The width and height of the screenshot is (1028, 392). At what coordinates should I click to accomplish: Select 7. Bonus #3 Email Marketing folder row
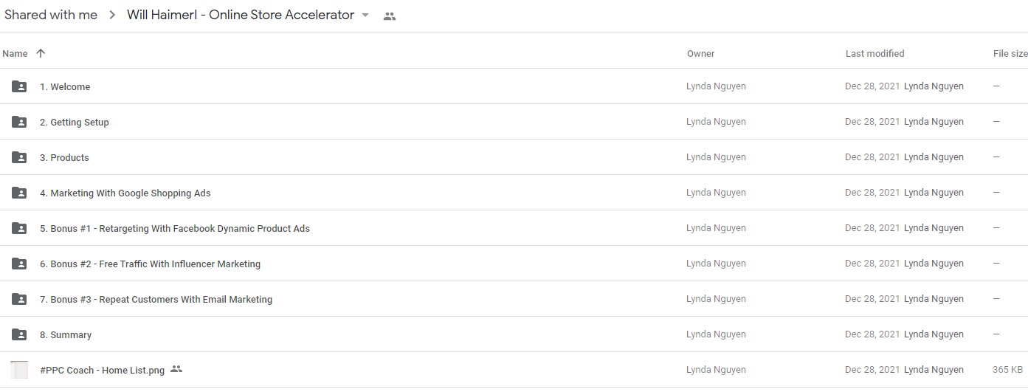[514, 299]
